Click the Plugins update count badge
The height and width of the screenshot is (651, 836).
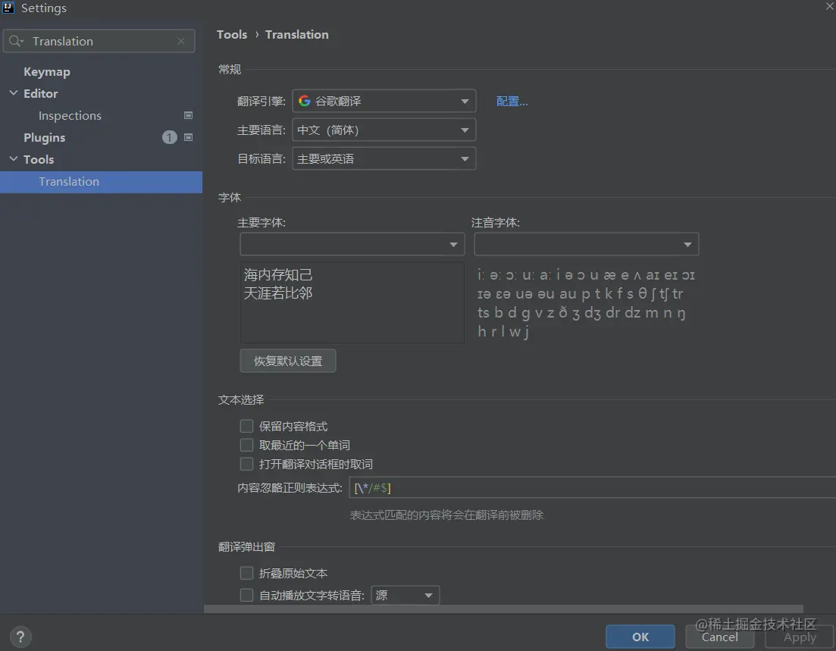[x=170, y=138]
